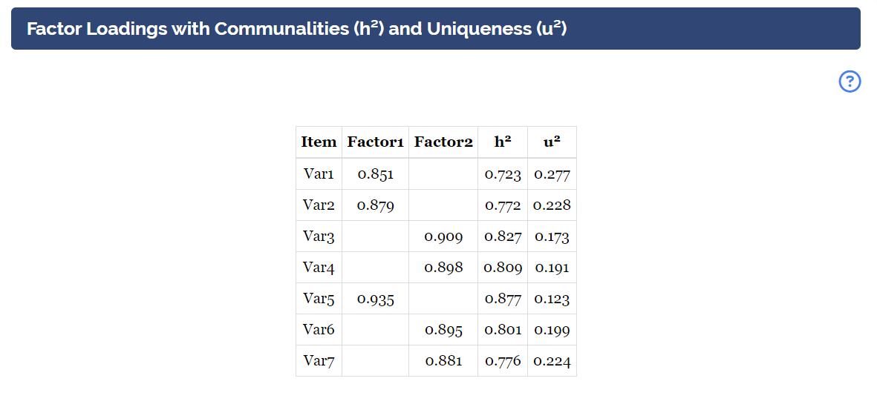
Task: Click the Var4 communality value 0.809
Action: point(503,268)
